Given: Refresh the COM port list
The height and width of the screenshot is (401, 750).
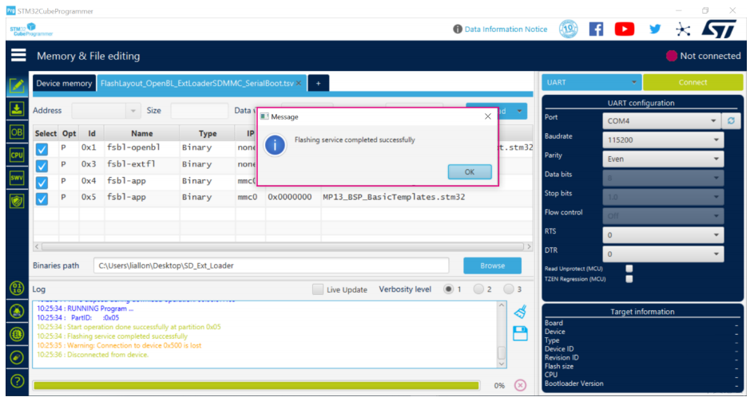Looking at the screenshot, I should click(x=731, y=120).
